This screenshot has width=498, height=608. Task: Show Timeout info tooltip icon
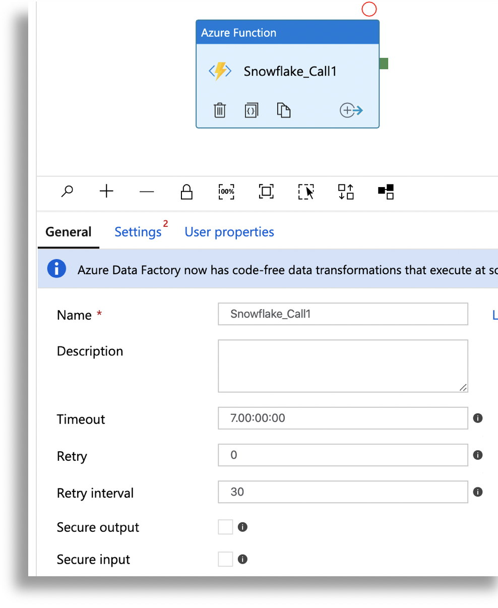(x=478, y=418)
